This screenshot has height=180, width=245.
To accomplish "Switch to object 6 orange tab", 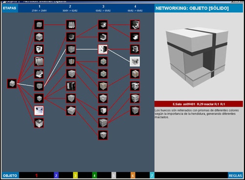I will (133, 176).
